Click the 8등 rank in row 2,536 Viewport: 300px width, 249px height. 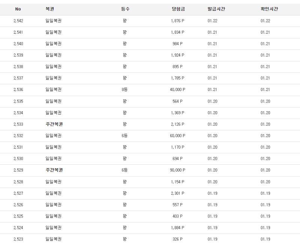(124, 89)
